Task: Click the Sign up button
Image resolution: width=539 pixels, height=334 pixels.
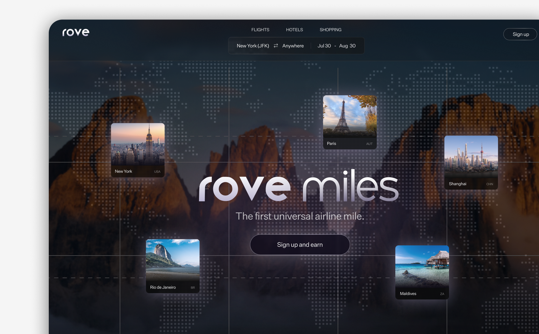Action: click(x=521, y=34)
